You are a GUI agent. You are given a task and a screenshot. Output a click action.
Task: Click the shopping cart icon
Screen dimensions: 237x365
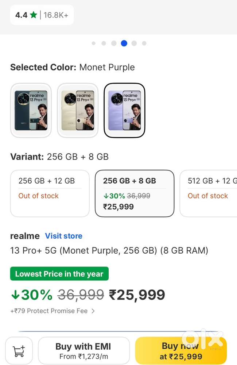coord(19,350)
